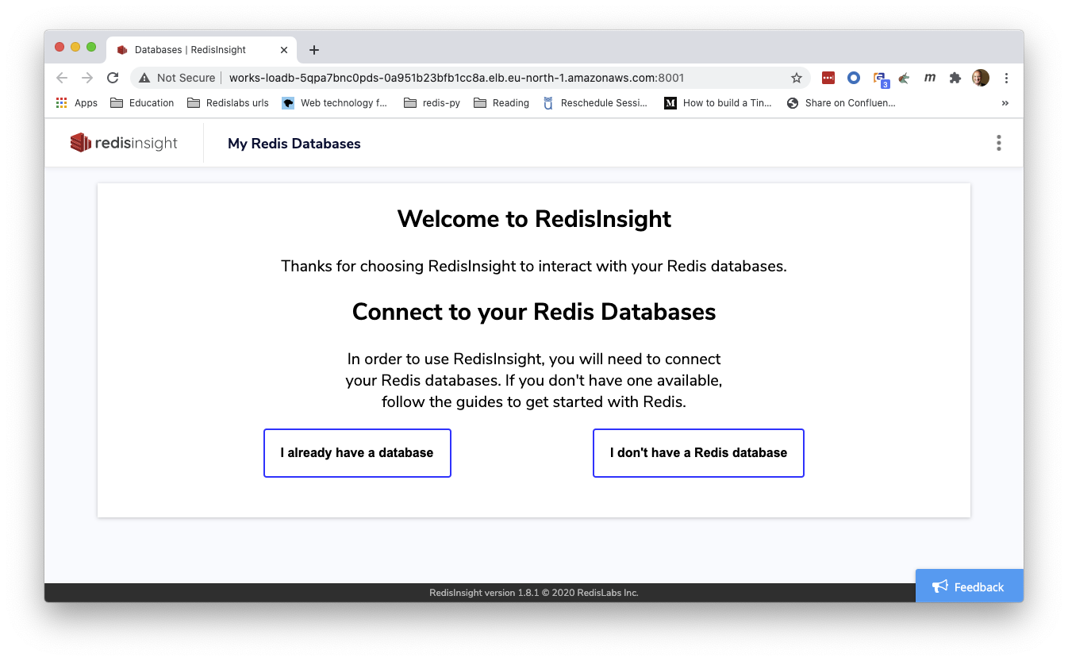Open 'How to build a Tin...' bookmark
Screen dimensions: 1068x661
pyautogui.click(x=718, y=103)
